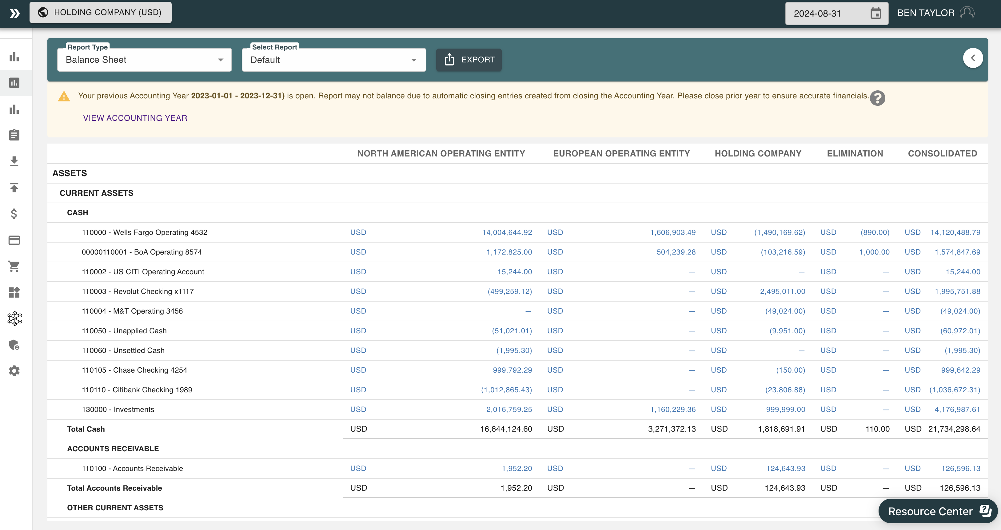The width and height of the screenshot is (1001, 530).
Task: Open the HOLDING COMPANY entity selector
Action: [100, 12]
